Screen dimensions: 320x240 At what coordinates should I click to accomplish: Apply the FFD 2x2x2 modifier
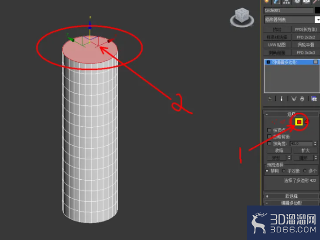[306, 37]
